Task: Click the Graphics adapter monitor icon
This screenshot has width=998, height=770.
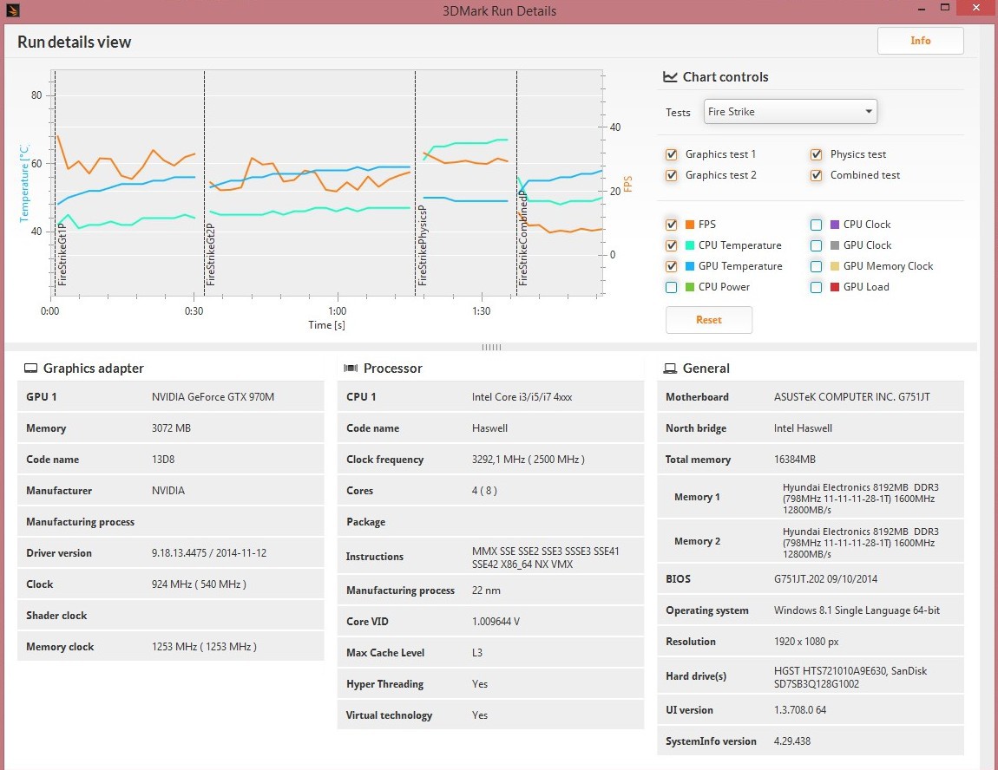Action: [30, 369]
